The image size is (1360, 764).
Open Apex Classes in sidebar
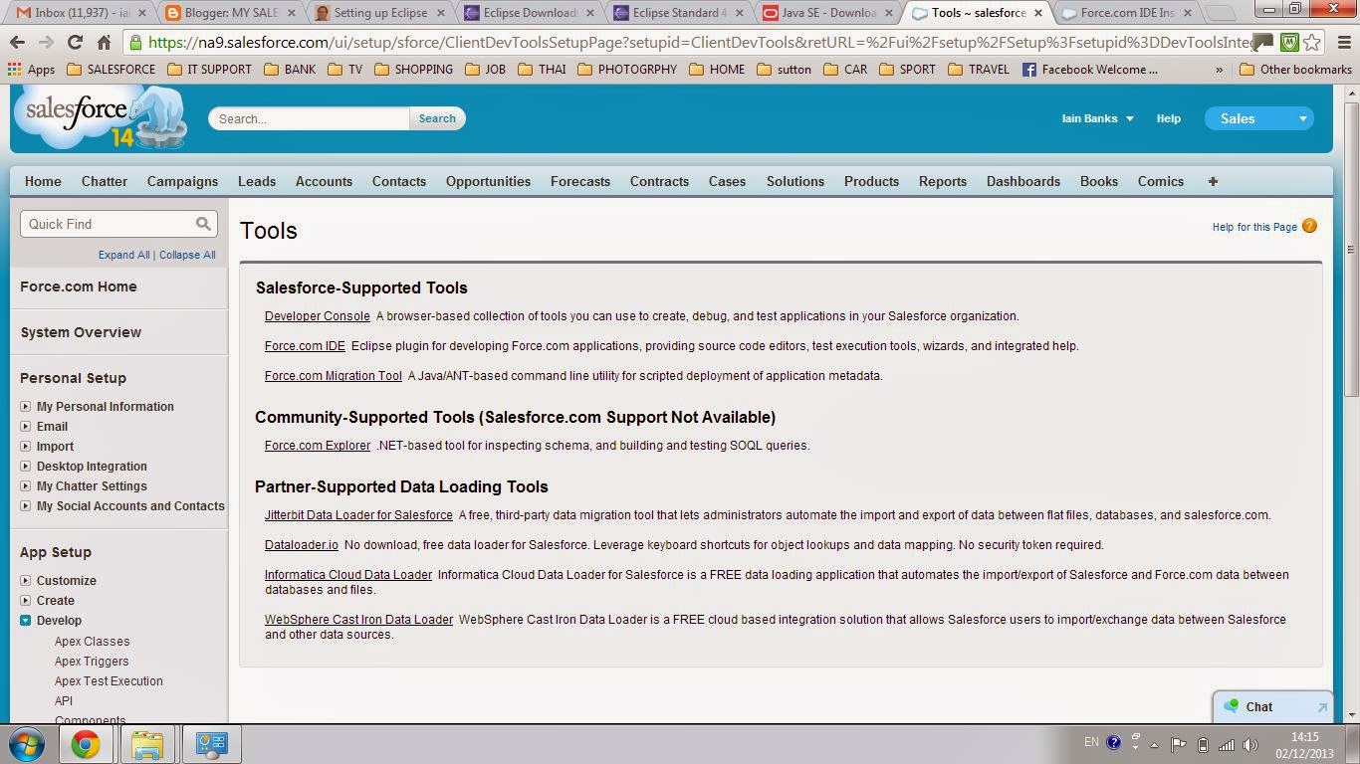(92, 642)
